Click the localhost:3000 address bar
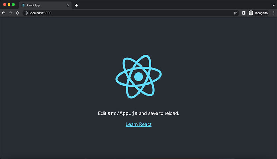 (x=131, y=13)
